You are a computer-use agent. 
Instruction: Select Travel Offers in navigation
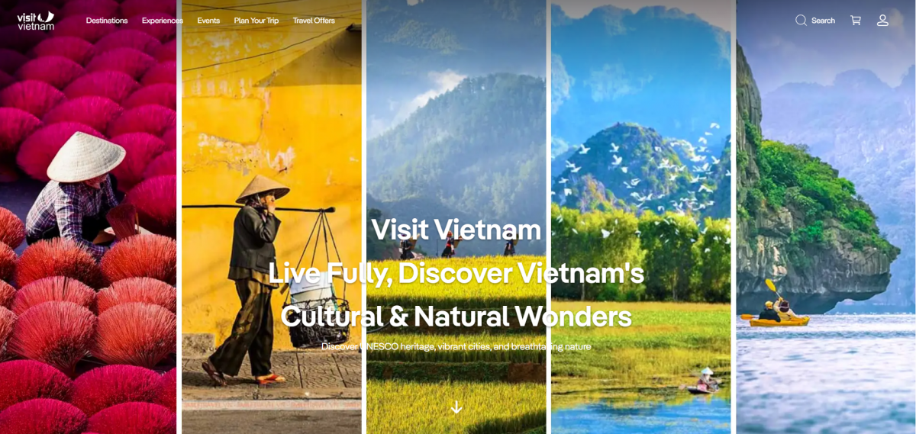[x=314, y=21]
